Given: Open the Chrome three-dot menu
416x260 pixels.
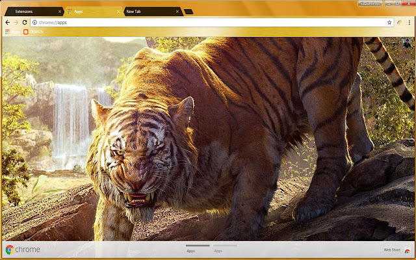Looking at the screenshot, I should pos(409,23).
